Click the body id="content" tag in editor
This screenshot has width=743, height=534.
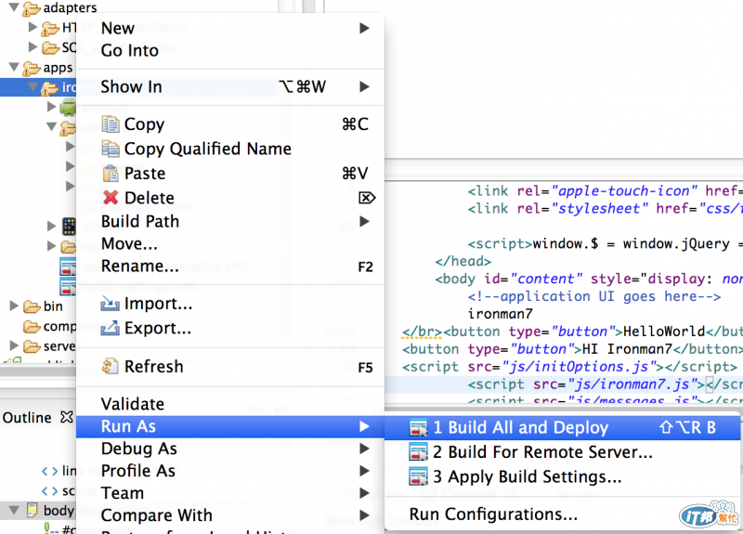pos(589,280)
